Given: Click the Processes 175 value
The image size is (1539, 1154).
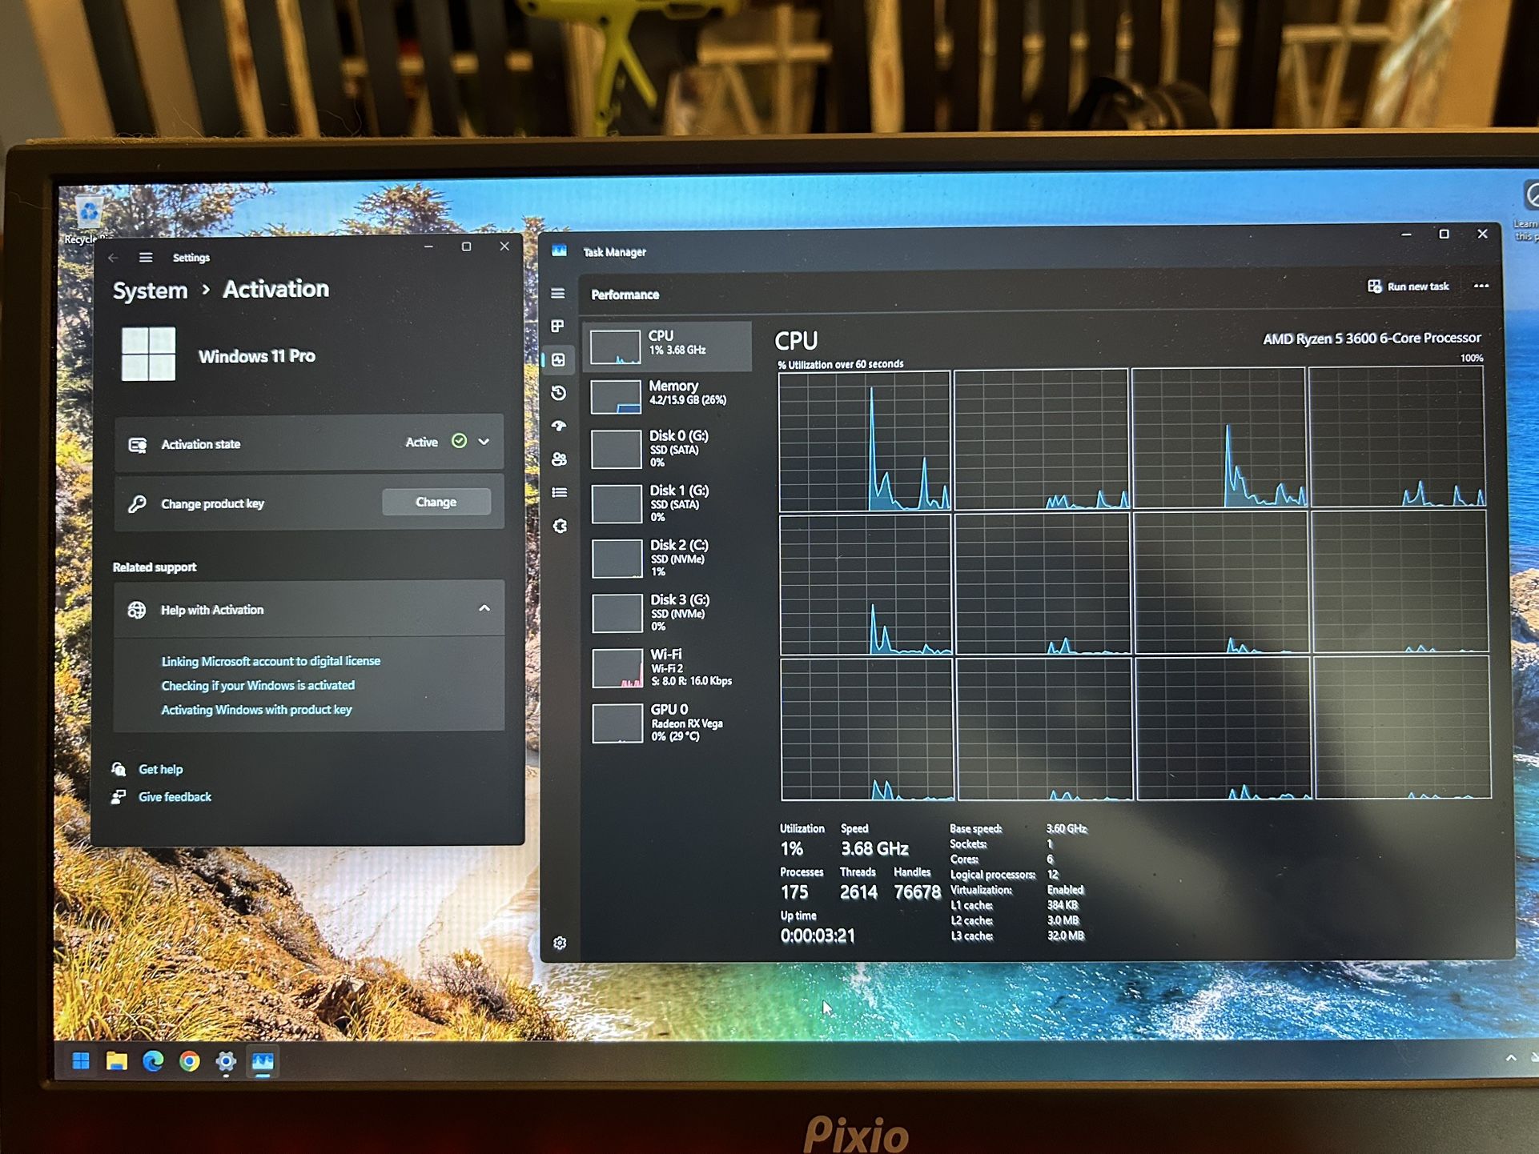Looking at the screenshot, I should (x=794, y=892).
